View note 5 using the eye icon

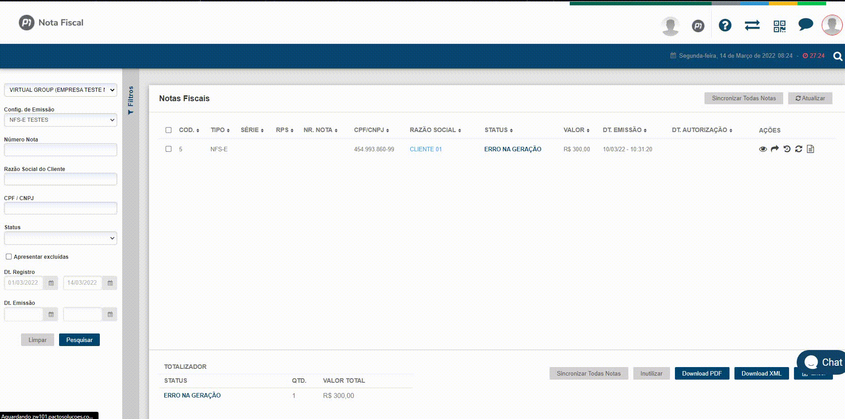[763, 149]
